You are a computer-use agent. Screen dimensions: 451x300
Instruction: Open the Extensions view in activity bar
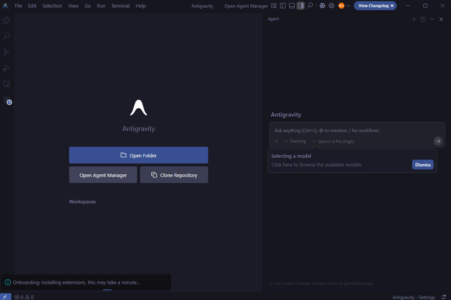pos(7,100)
